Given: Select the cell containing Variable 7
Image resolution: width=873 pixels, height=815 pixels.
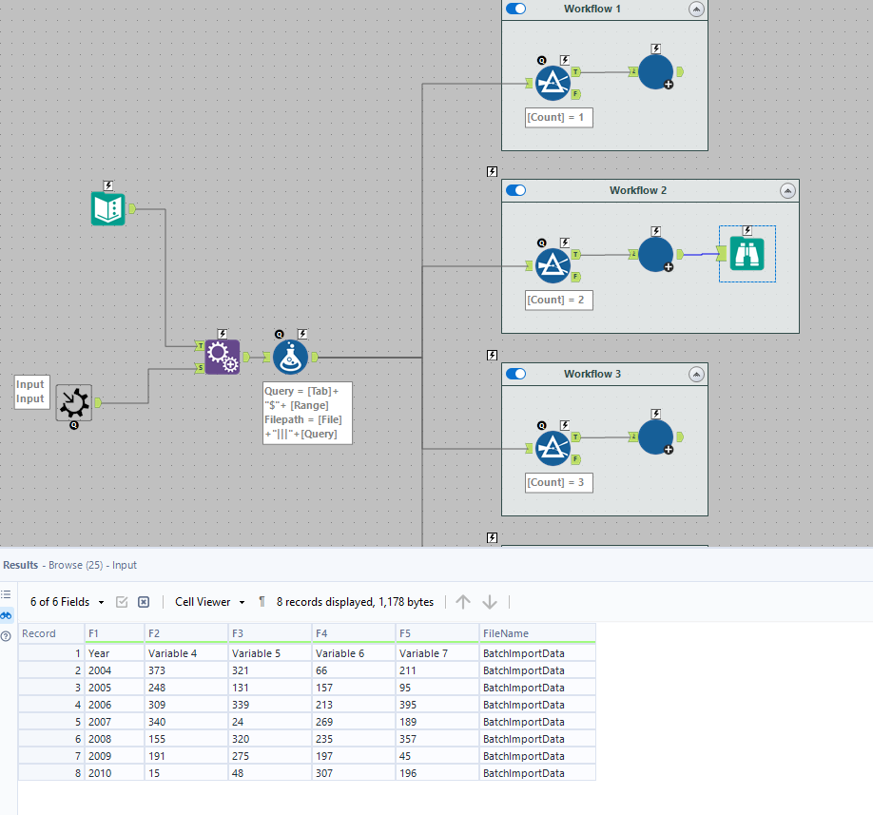Looking at the screenshot, I should [x=437, y=653].
